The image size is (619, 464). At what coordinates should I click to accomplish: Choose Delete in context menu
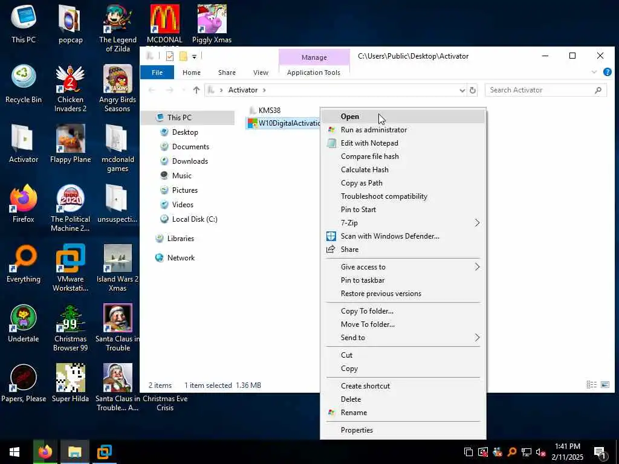pos(403,399)
